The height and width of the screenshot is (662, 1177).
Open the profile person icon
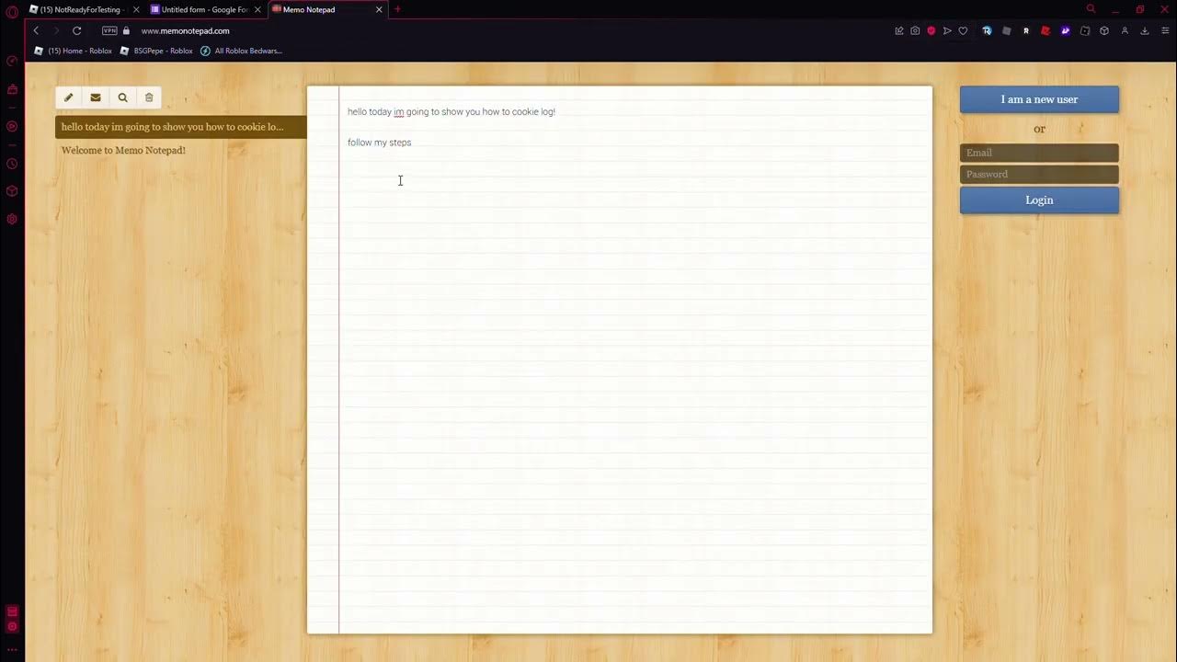coord(1125,30)
